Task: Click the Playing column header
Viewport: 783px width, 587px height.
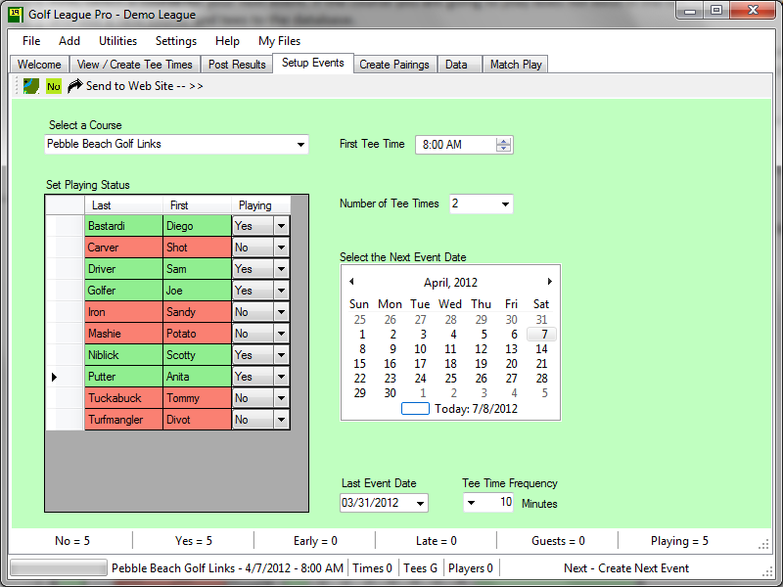Action: (260, 205)
